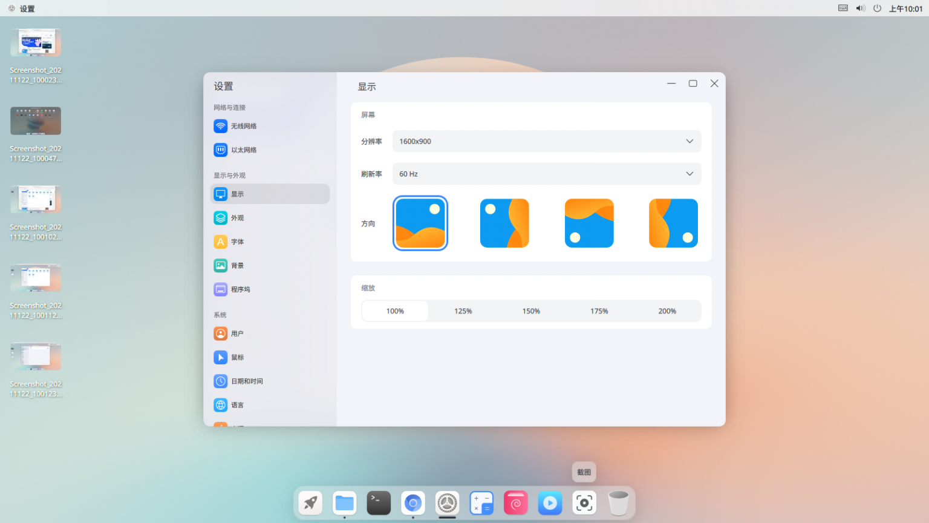
Task: Select 外观 in the settings sidebar
Action: (x=237, y=217)
